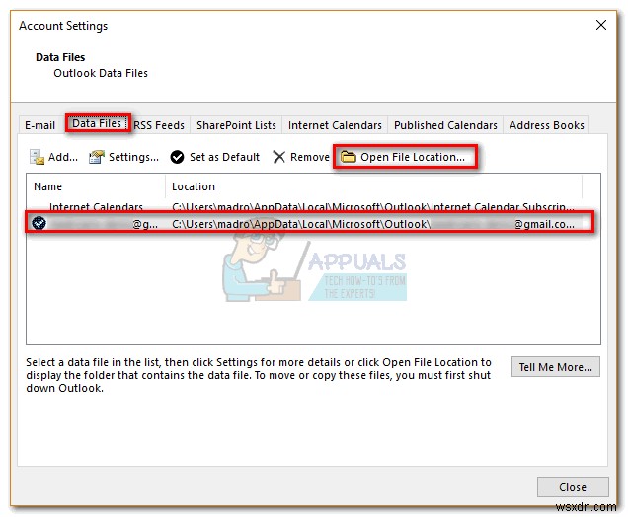Viewport: 628px width, 517px height.
Task: Click the Internet Calendar Subscrip... location path
Action: coord(373,207)
